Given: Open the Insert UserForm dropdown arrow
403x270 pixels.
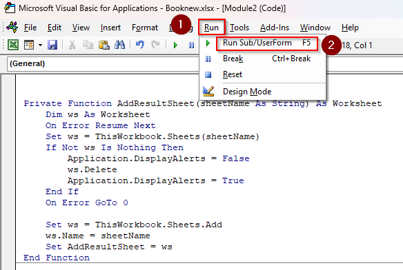Looking at the screenshot, I should click(x=40, y=45).
